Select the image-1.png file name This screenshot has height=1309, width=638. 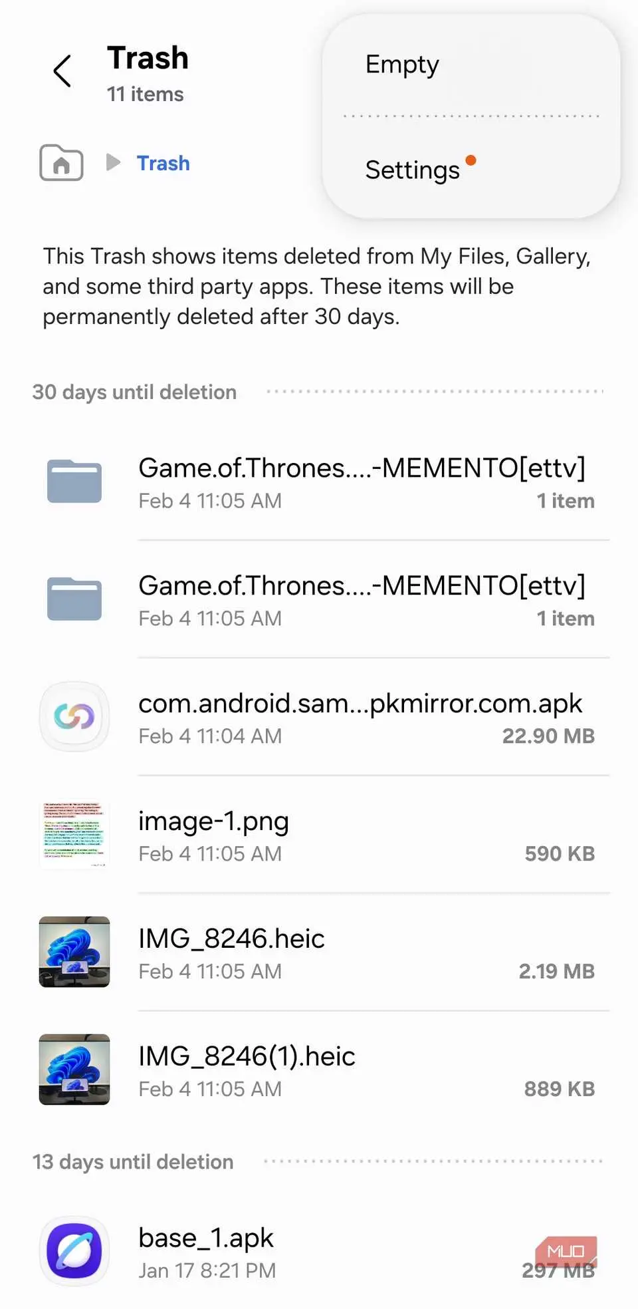(213, 821)
